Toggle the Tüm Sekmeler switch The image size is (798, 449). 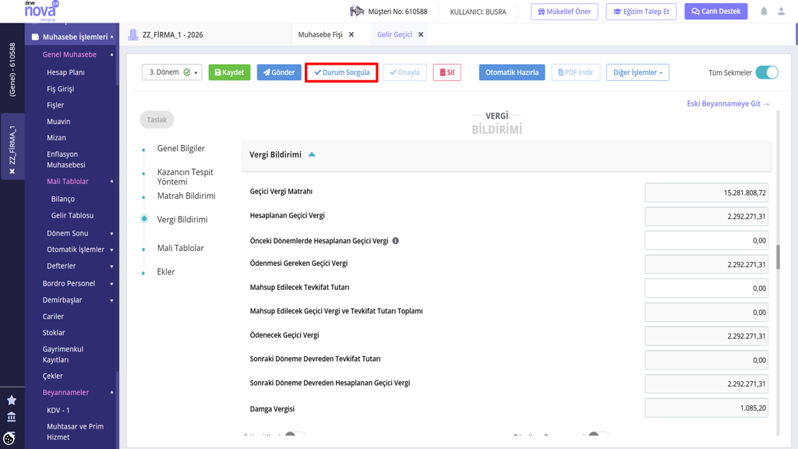pyautogui.click(x=767, y=72)
